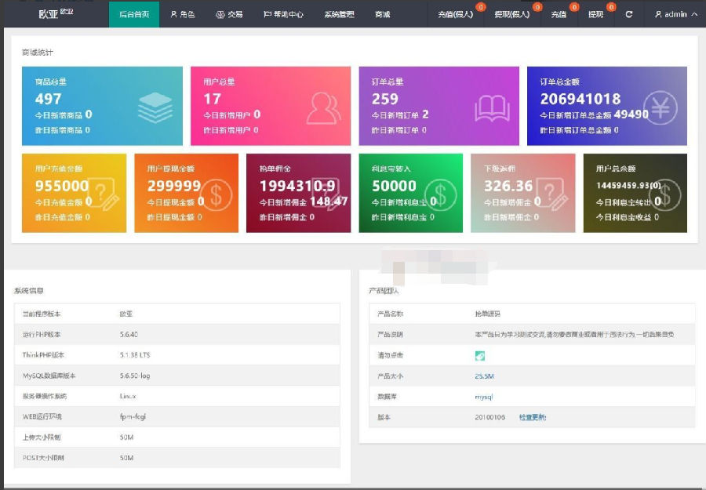Open the 帮助中心 menu
Viewport: 706px width, 490px height.
click(x=283, y=14)
